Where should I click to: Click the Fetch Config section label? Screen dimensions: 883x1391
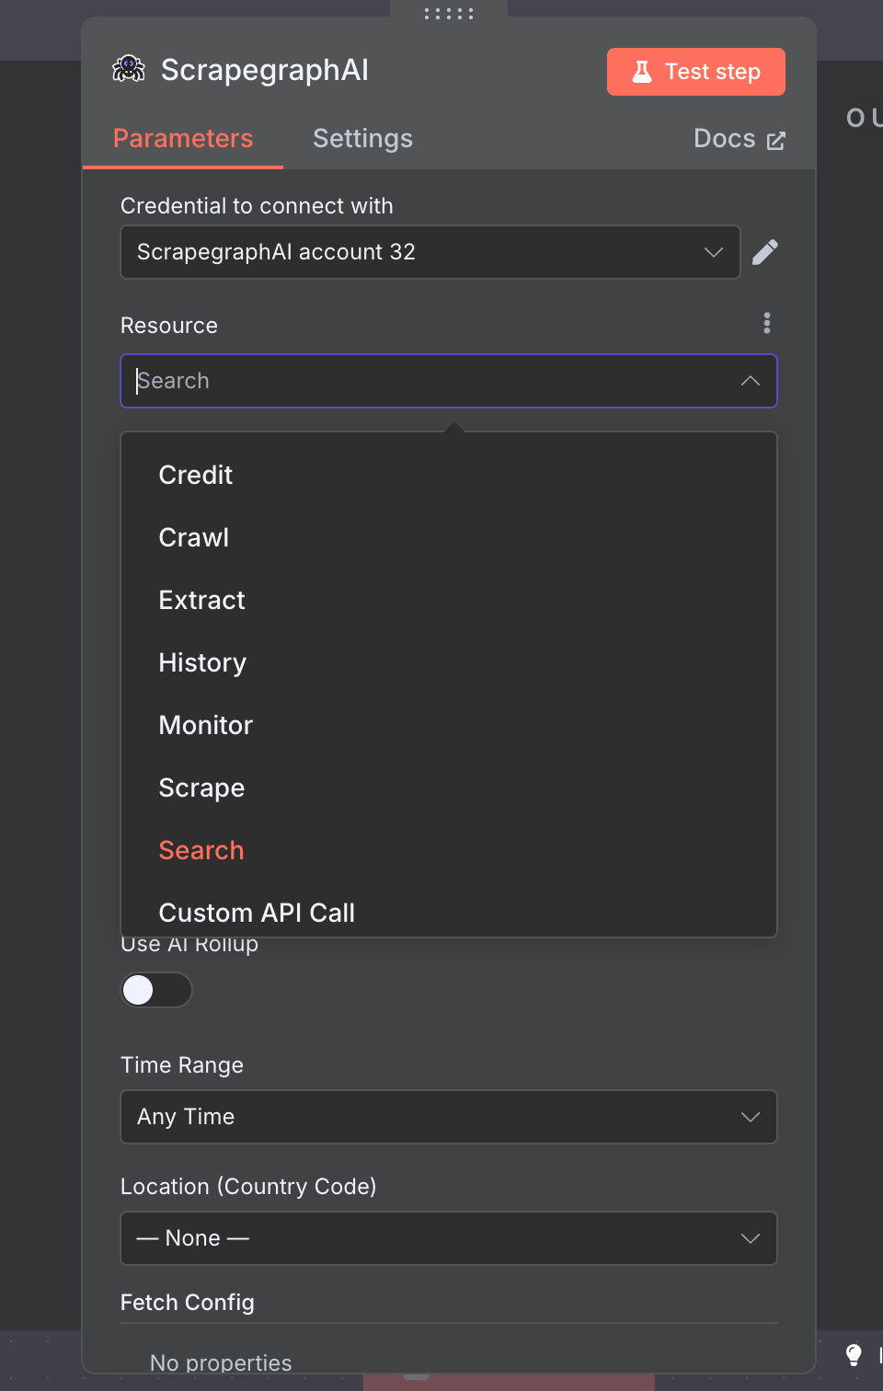coord(188,1303)
